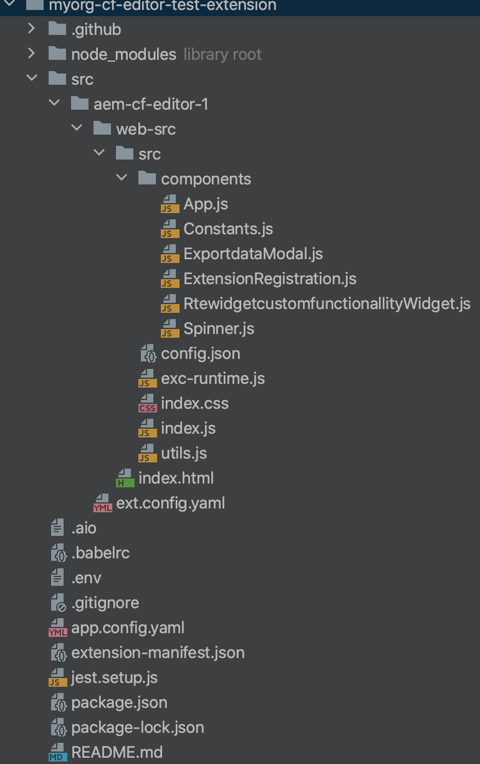Expand the .github folder
This screenshot has width=480, height=764.
31,29
